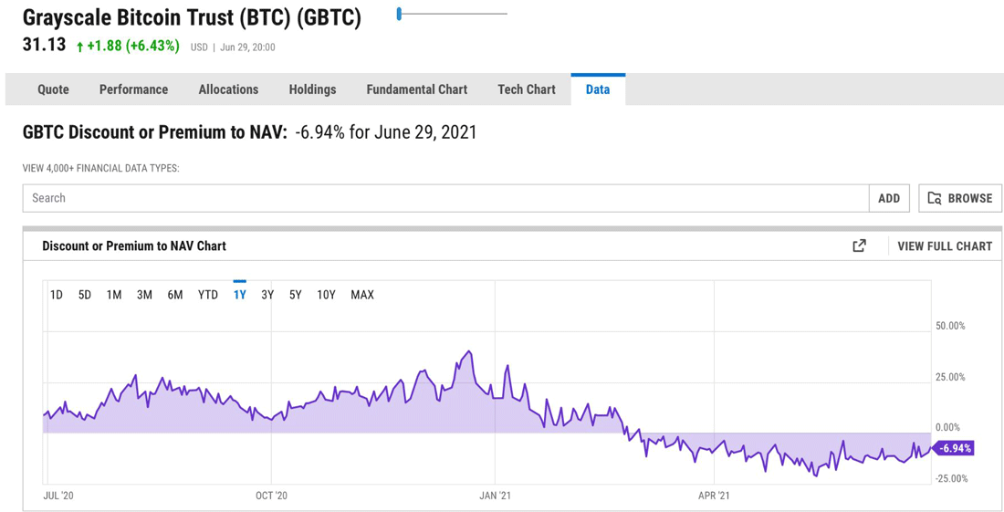Click VIEW 4,000+ FINANCIAL DATA TYPES text
This screenshot has height=512, width=1004.
(x=101, y=168)
